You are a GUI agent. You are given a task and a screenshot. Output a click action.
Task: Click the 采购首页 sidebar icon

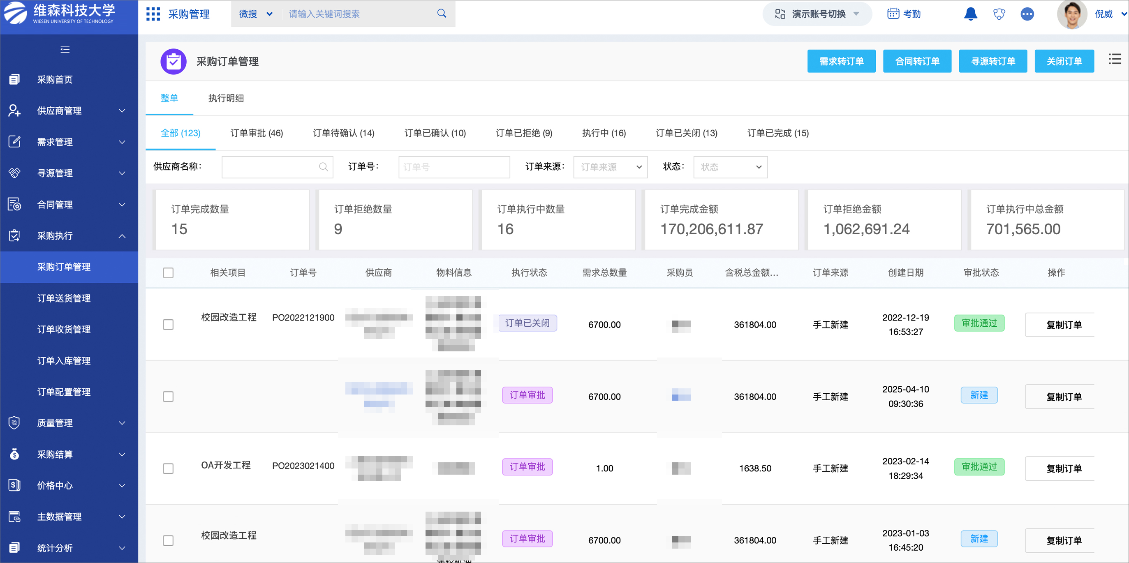pos(14,79)
